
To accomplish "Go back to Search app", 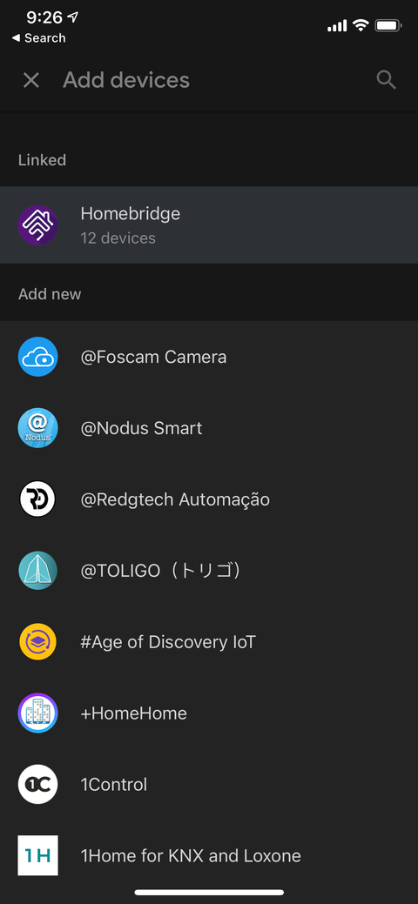I will point(38,38).
